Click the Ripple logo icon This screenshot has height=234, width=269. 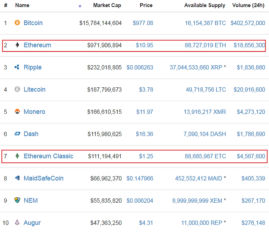(x=17, y=67)
